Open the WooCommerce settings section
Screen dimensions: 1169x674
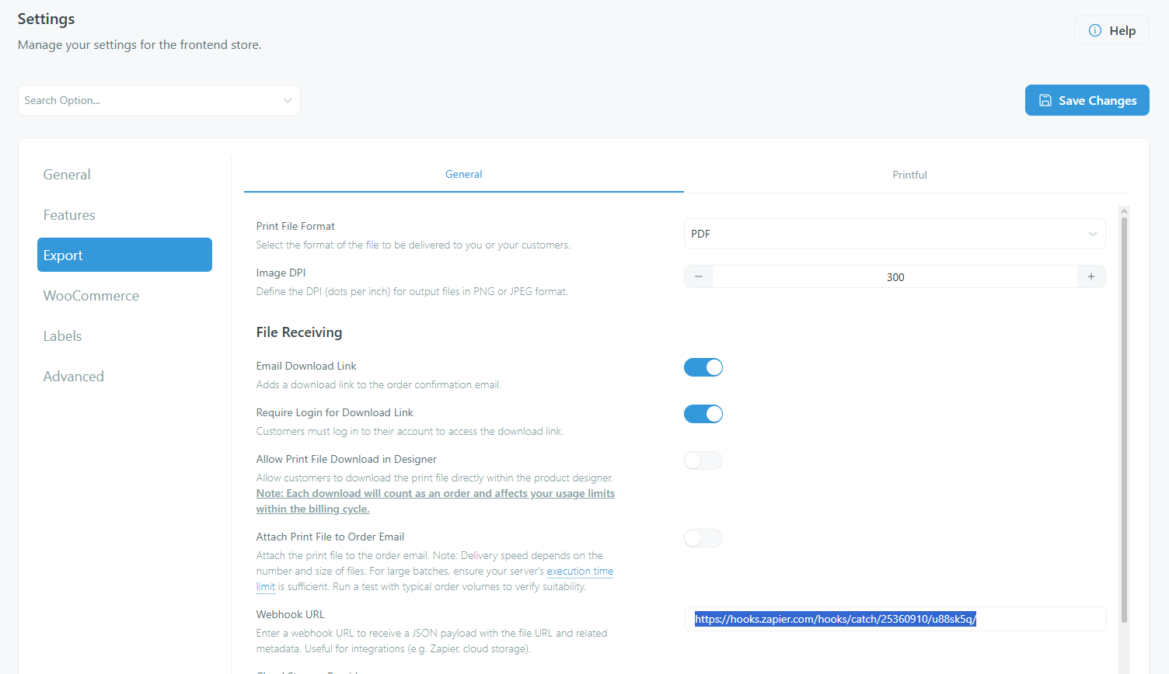coord(124,296)
